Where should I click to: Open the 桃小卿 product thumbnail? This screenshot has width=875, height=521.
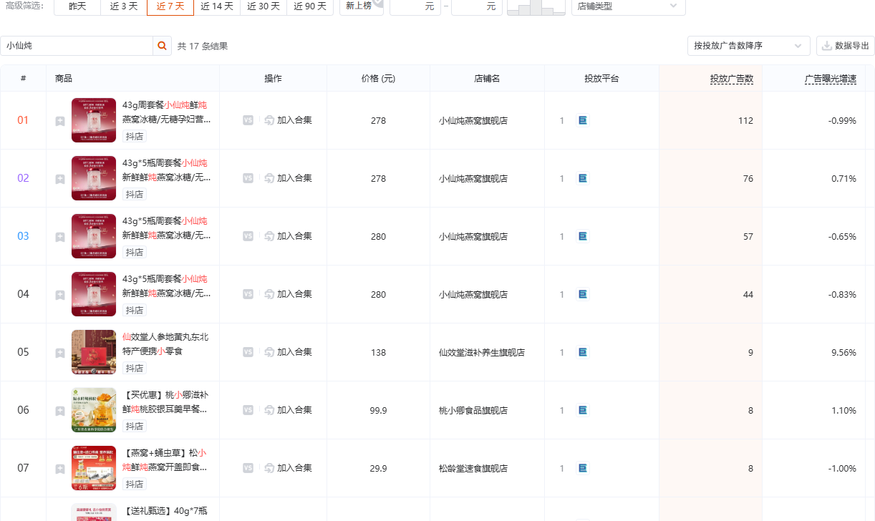(94, 410)
